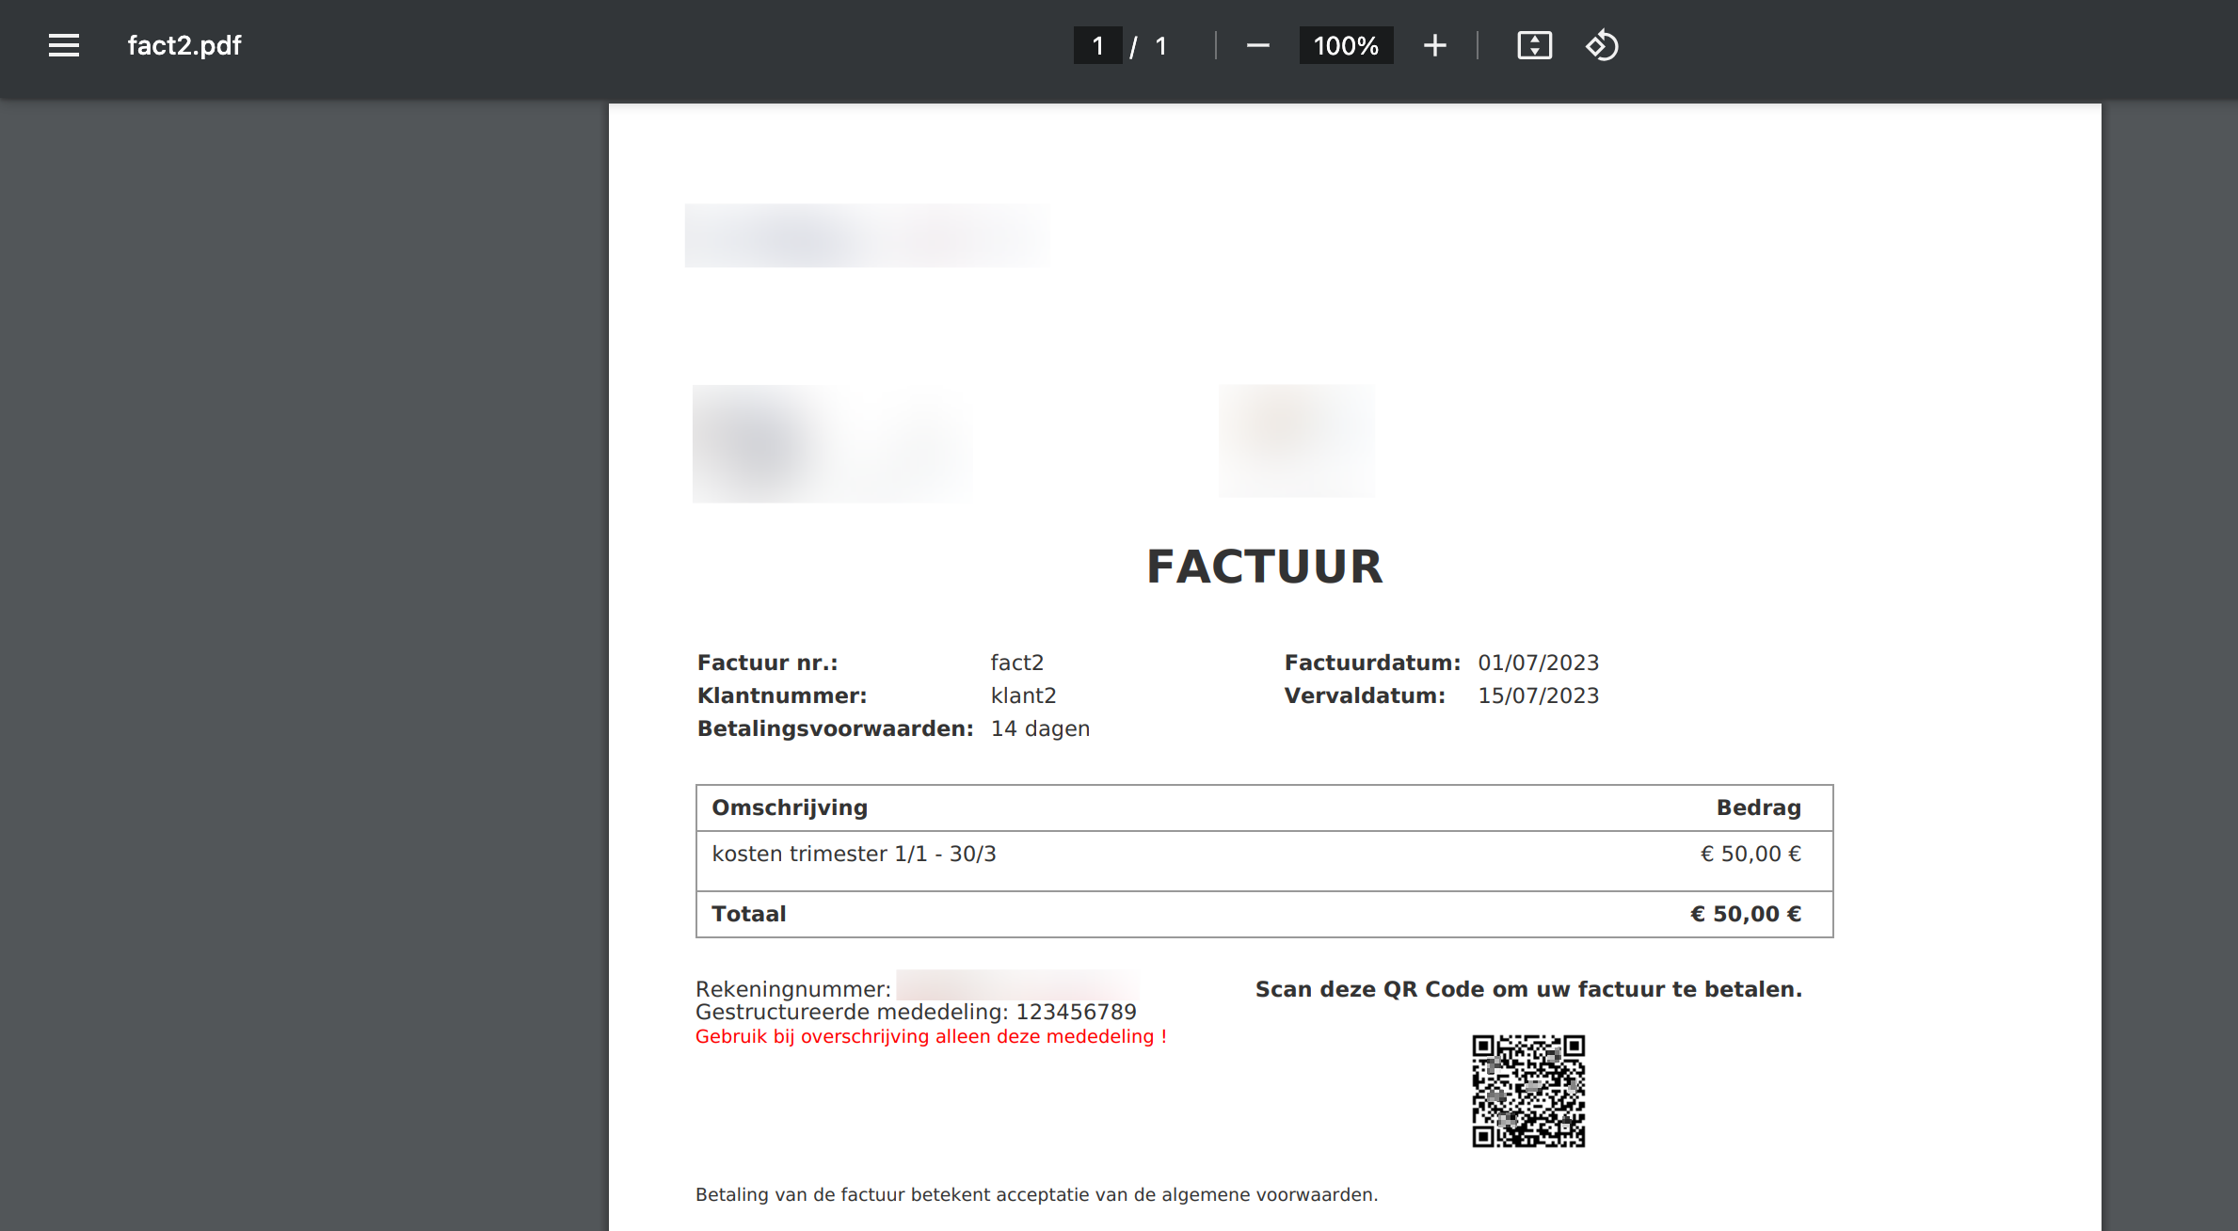Viewport: 2238px width, 1231px height.
Task: Click the total page count indicator
Action: click(1161, 45)
